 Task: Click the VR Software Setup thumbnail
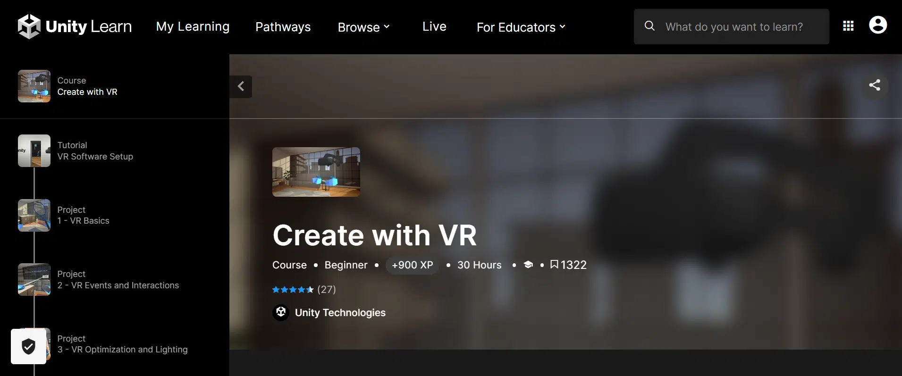34,151
